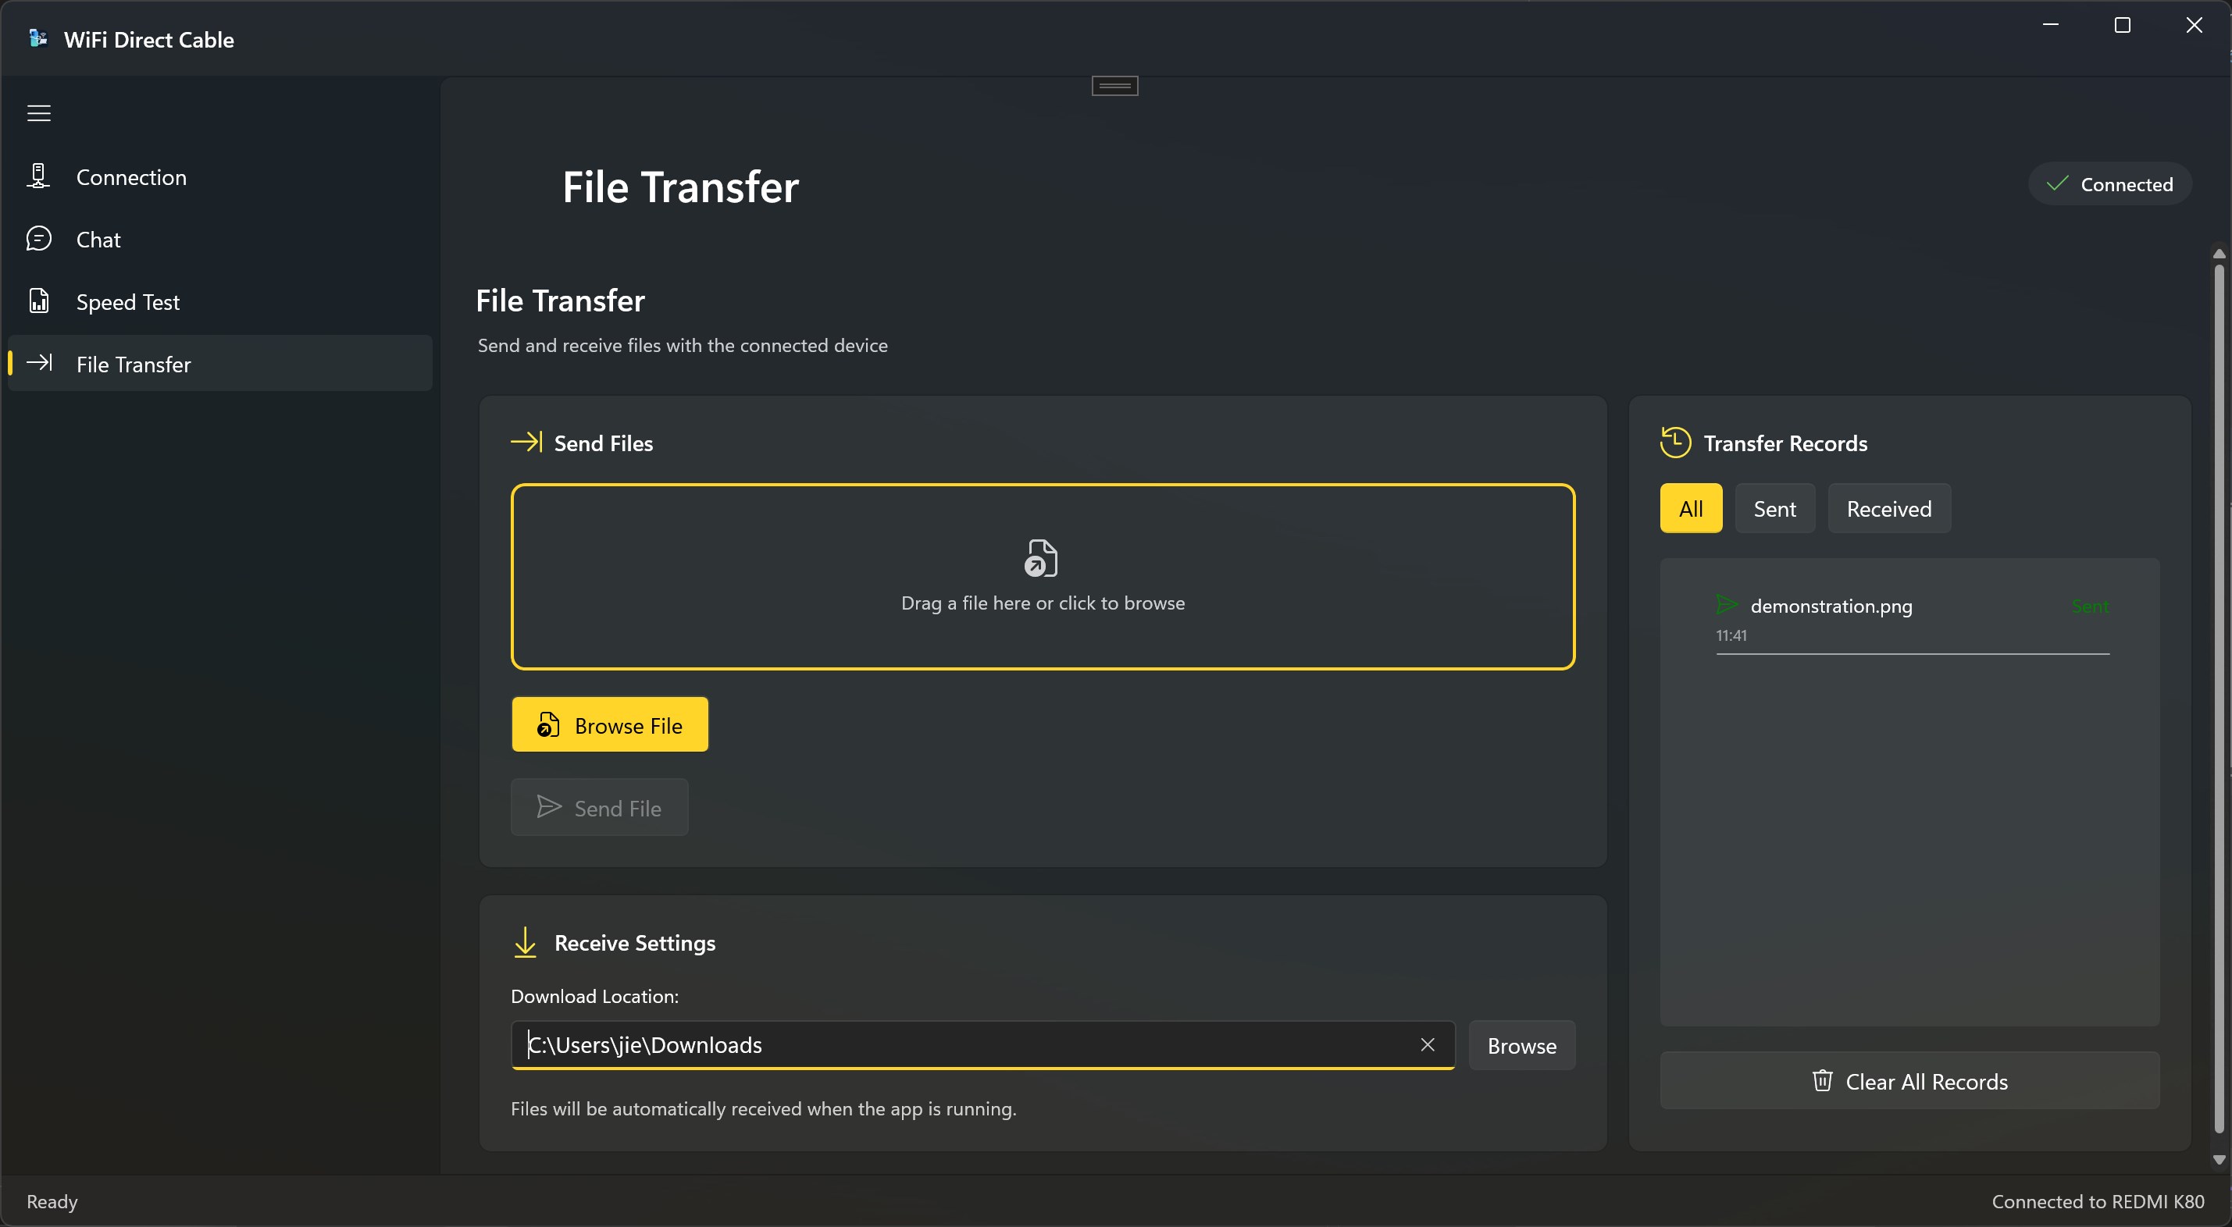Open the Speed Test page in the sidebar
The height and width of the screenshot is (1227, 2232).
[x=220, y=301]
